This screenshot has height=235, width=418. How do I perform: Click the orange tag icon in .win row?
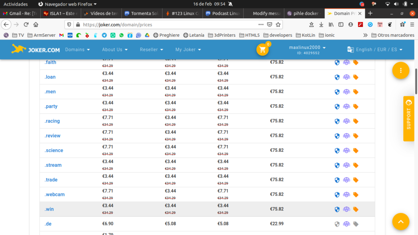click(x=356, y=209)
